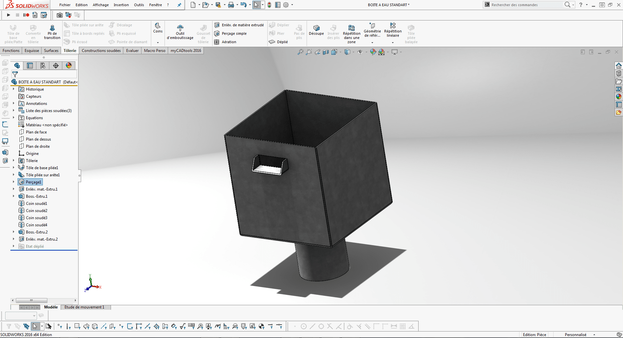Open the ConfigurationManager tab
The height and width of the screenshot is (338, 623).
point(43,66)
